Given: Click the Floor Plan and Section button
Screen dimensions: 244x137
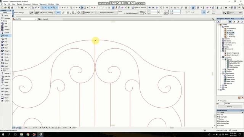Looking at the screenshot, I should click(107, 13).
